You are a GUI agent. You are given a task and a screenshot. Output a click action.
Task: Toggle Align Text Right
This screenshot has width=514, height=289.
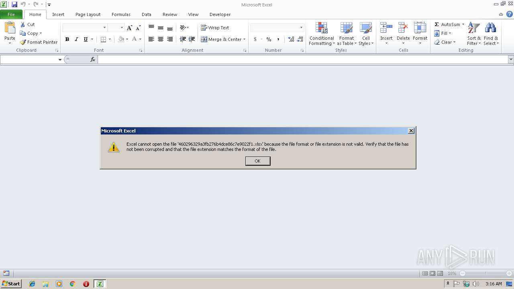[x=170, y=39]
